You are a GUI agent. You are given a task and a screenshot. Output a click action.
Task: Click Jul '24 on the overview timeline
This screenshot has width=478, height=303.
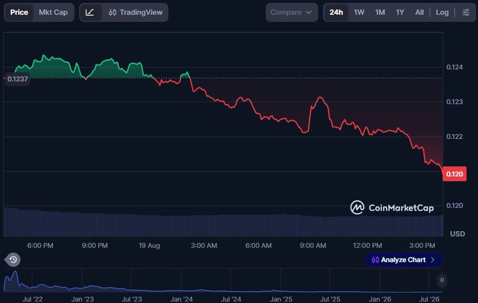[231, 299]
